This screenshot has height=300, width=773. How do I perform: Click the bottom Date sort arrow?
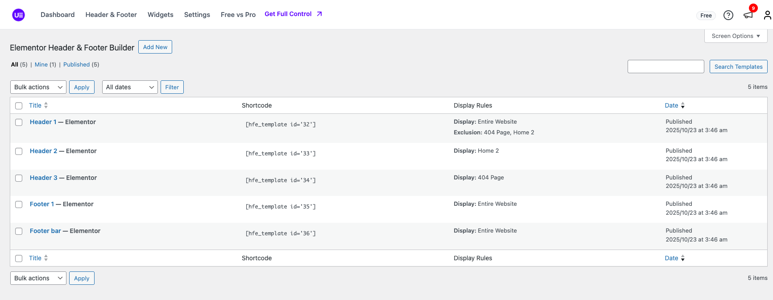pyautogui.click(x=682, y=258)
